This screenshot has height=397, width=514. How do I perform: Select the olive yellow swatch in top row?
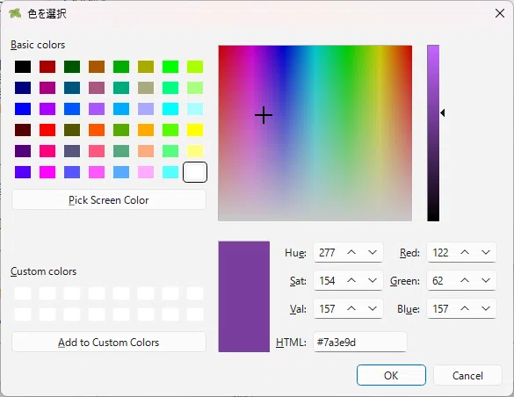tap(146, 67)
